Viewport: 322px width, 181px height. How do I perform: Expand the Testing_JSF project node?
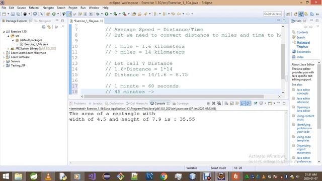(4, 66)
